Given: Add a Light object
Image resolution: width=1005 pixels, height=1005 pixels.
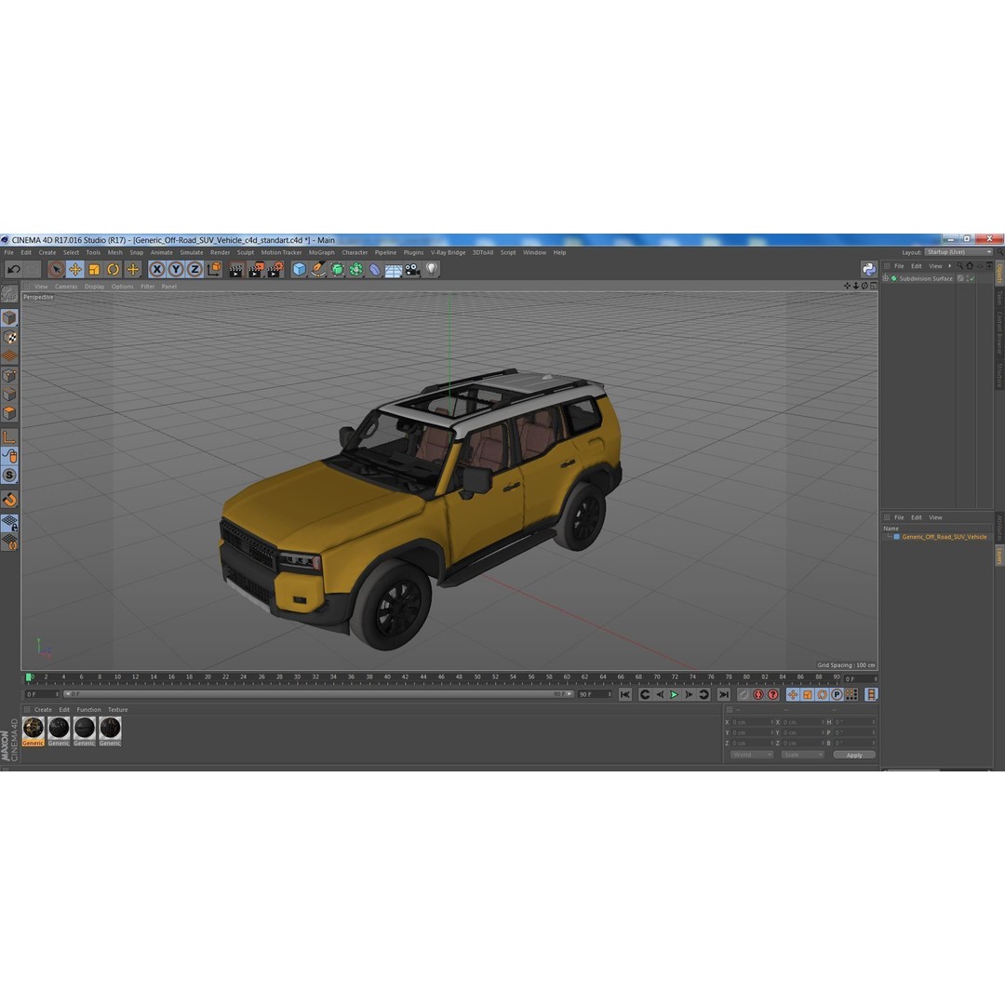Looking at the screenshot, I should [432, 270].
